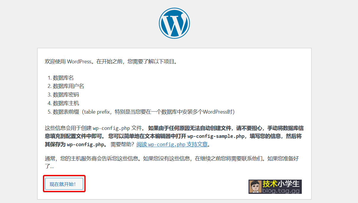The width and height of the screenshot is (358, 203).
Task: Click the 需要帮助? text
Action: click(x=122, y=145)
